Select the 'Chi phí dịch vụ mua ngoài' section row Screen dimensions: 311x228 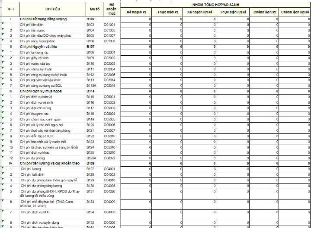[x=42, y=92]
